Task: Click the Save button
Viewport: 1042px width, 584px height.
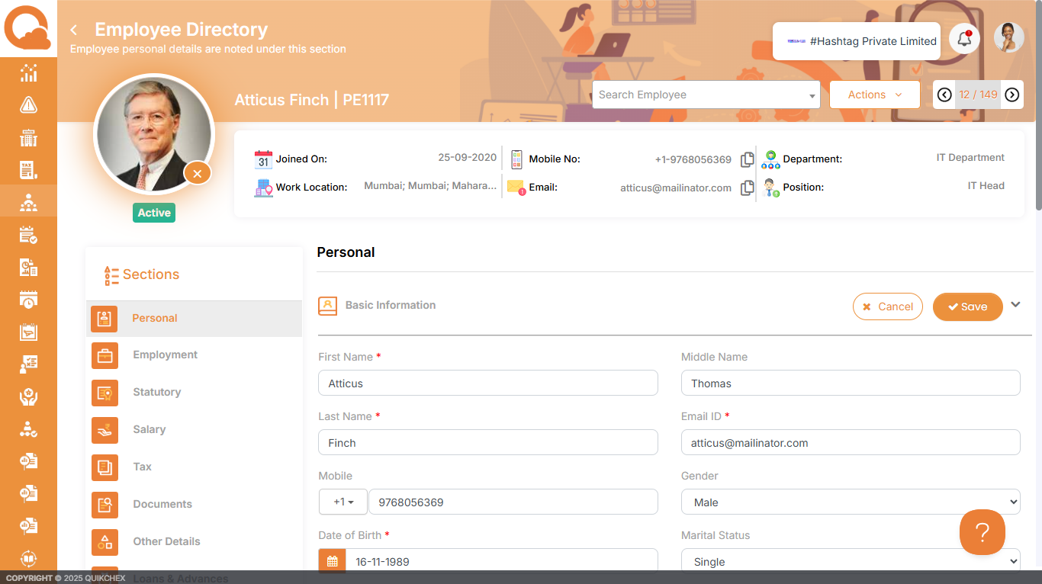Action: coord(967,306)
